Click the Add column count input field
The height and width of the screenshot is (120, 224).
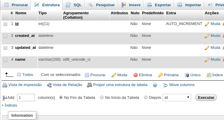point(26,97)
